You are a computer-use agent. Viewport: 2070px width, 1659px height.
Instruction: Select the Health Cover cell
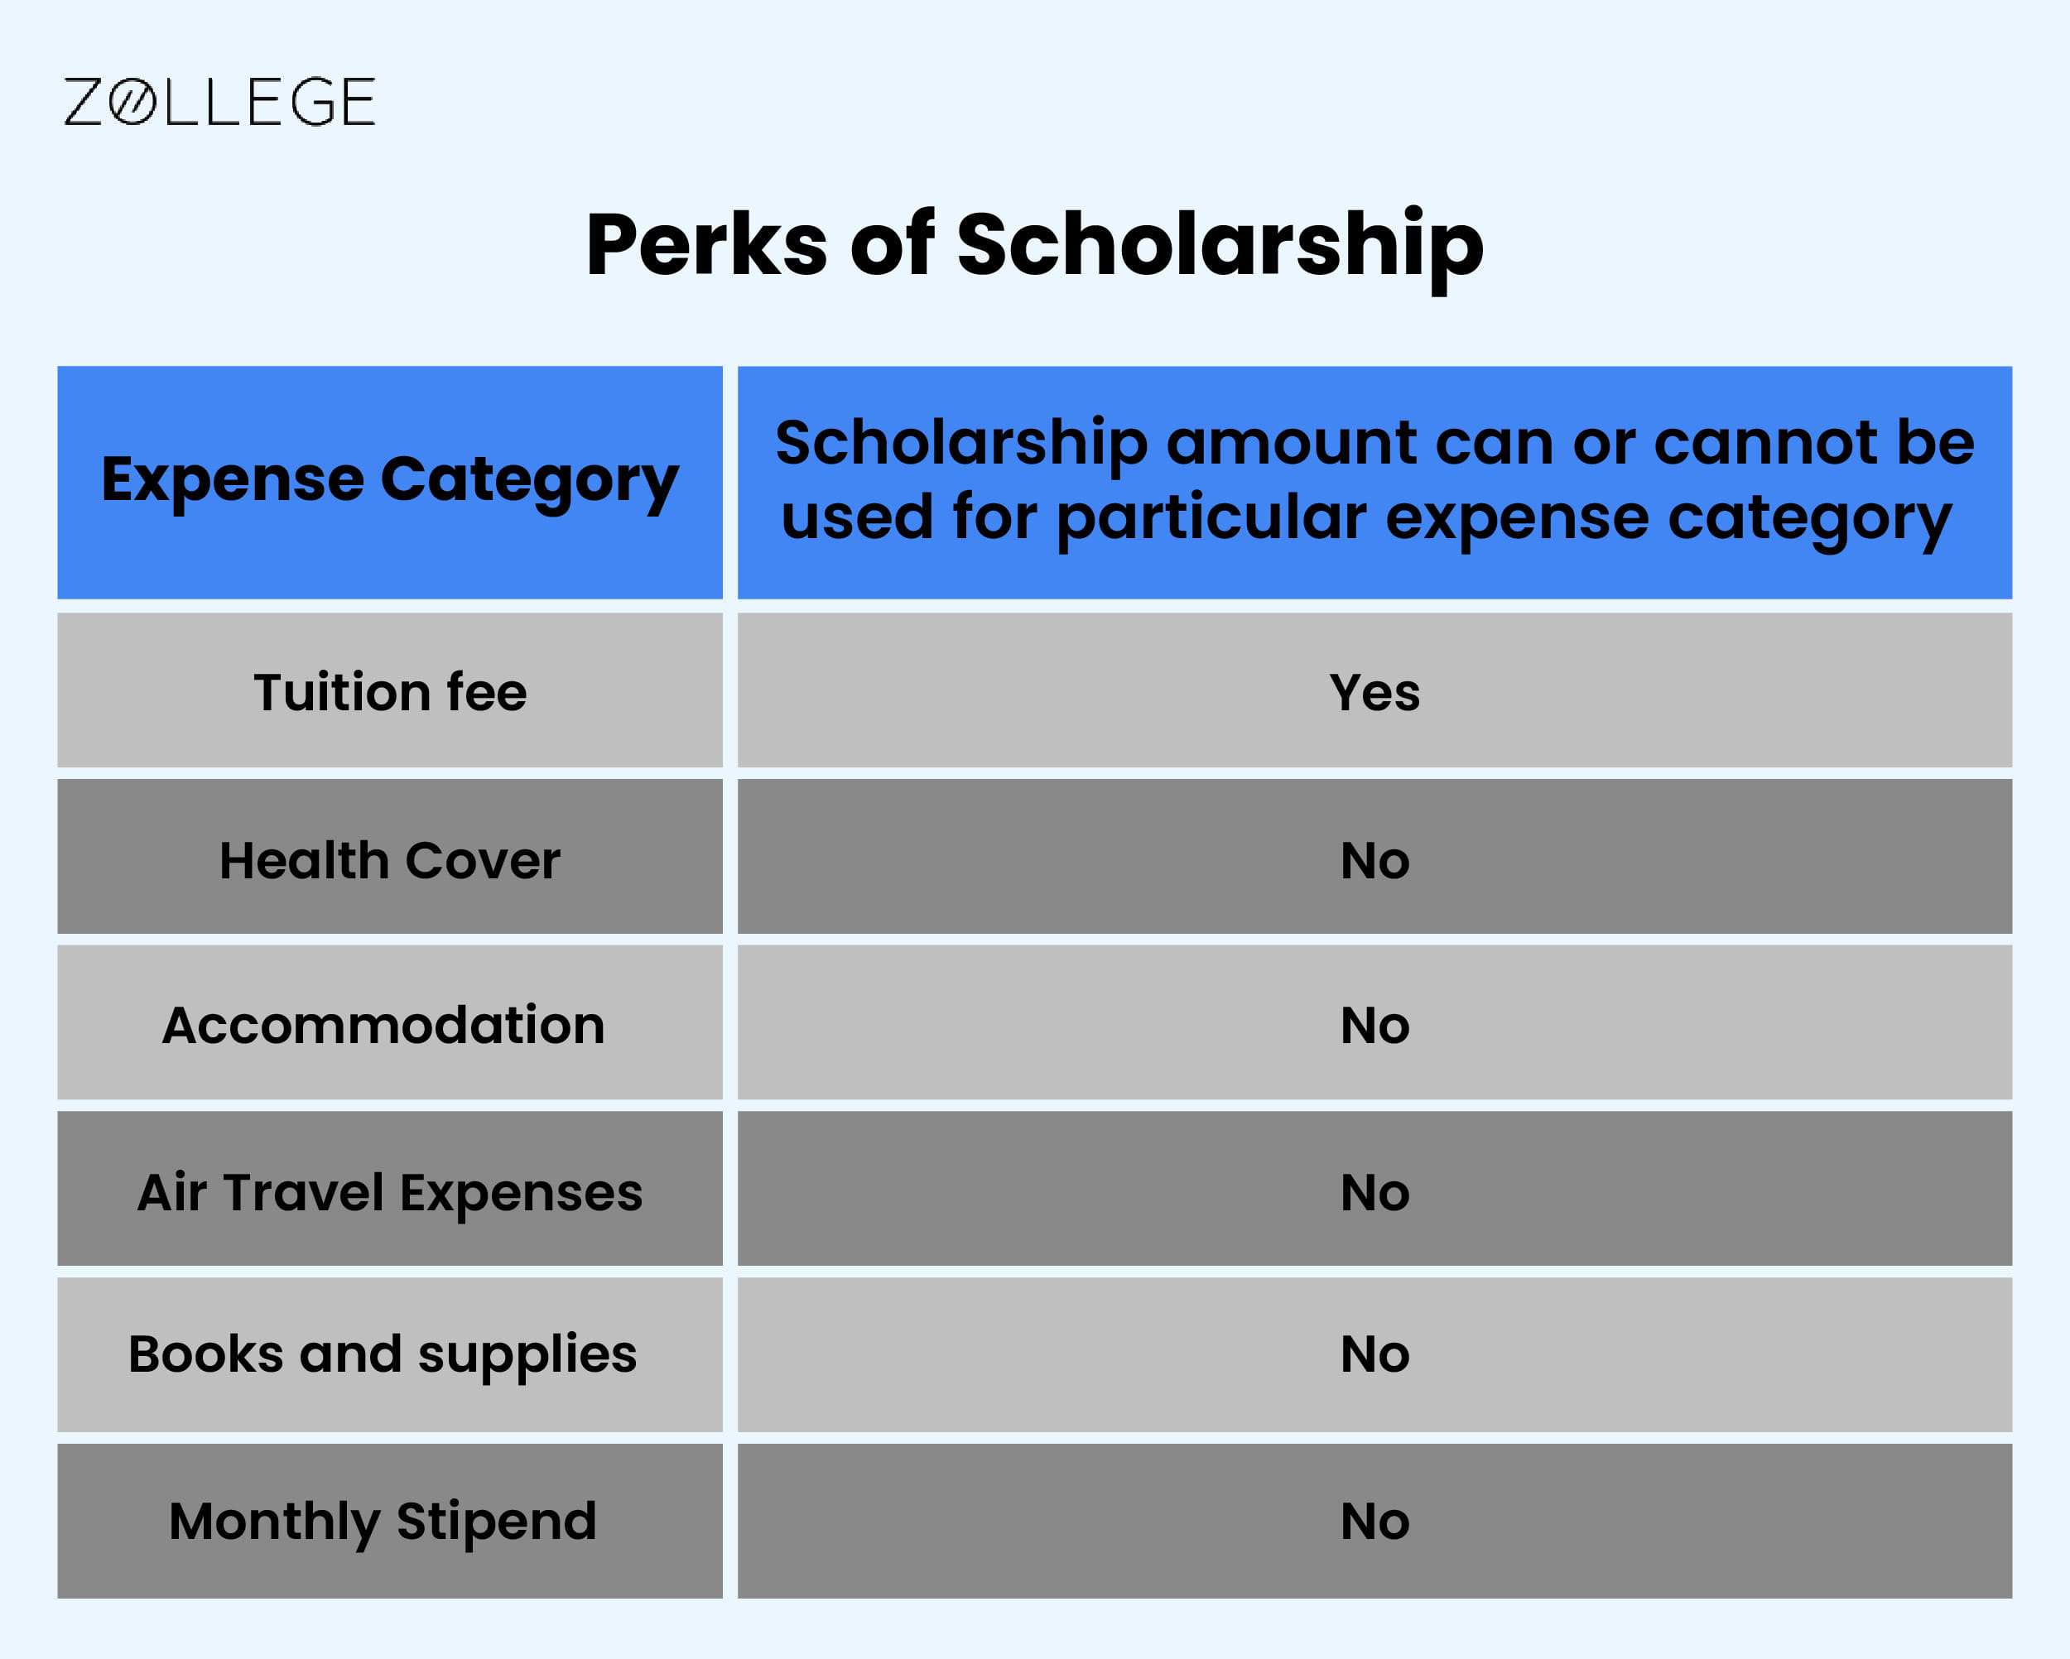tap(390, 856)
